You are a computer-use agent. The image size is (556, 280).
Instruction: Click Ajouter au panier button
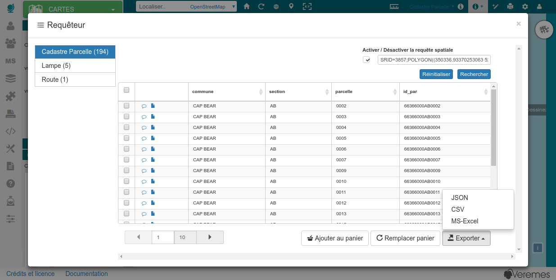(x=335, y=238)
